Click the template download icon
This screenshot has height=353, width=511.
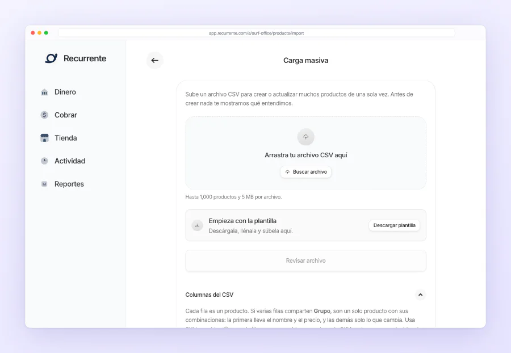(x=197, y=225)
